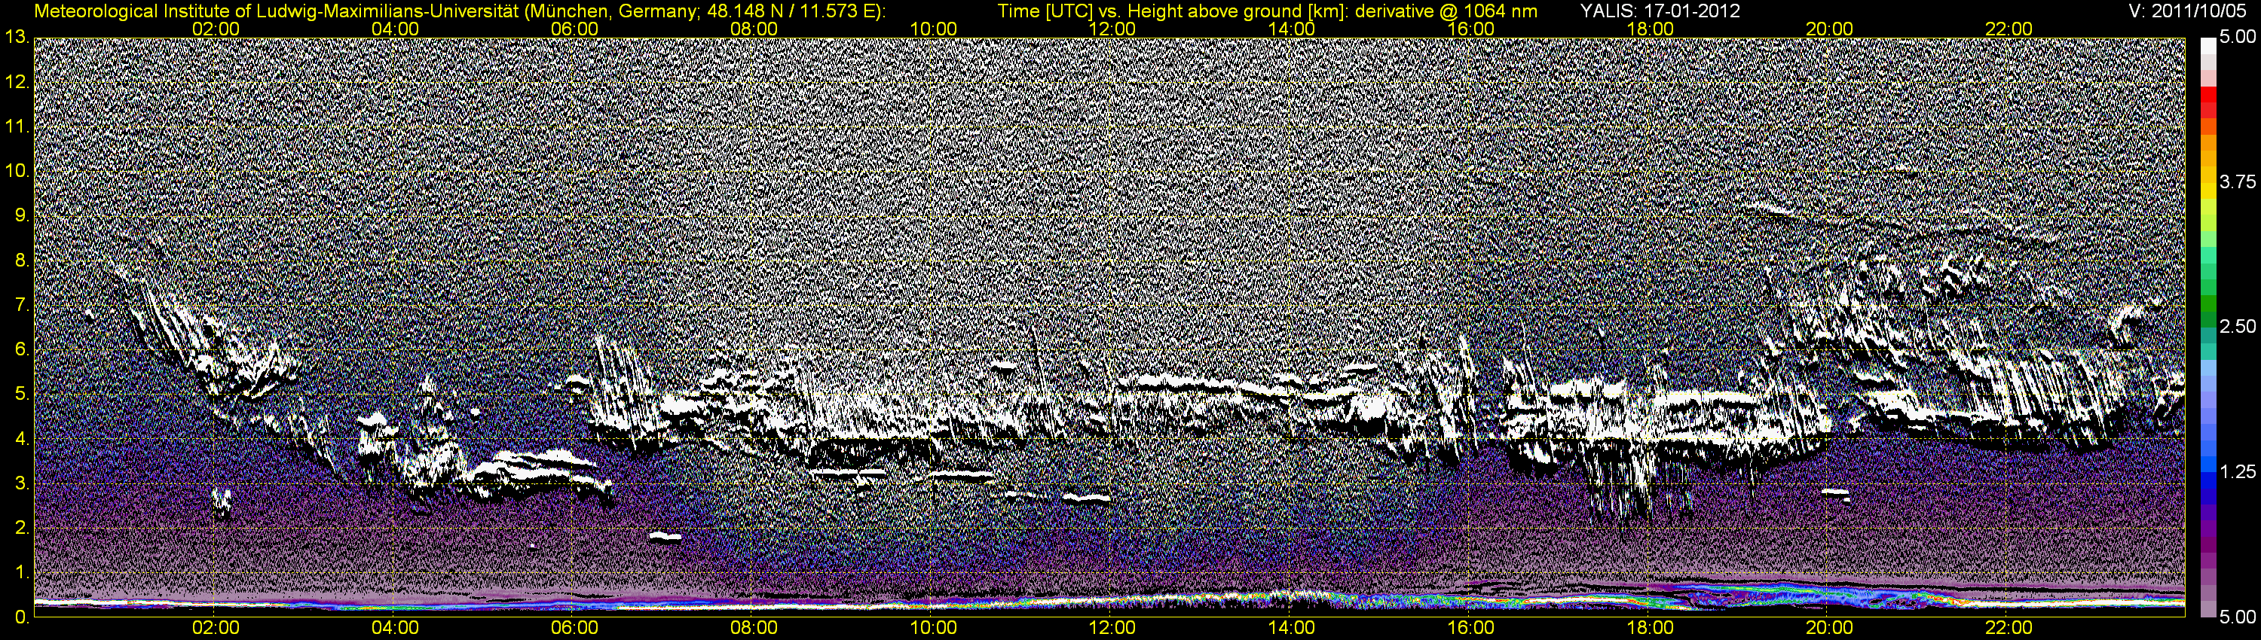Click height axis label '1.'
Image resolution: width=2261 pixels, height=640 pixels.
pos(22,574)
